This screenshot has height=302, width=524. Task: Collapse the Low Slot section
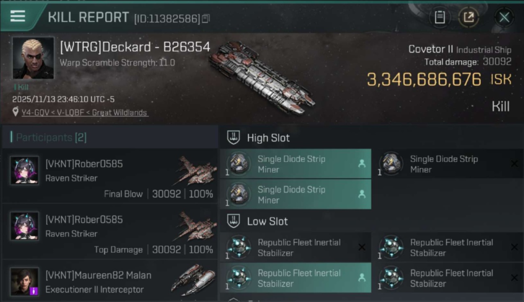233,221
